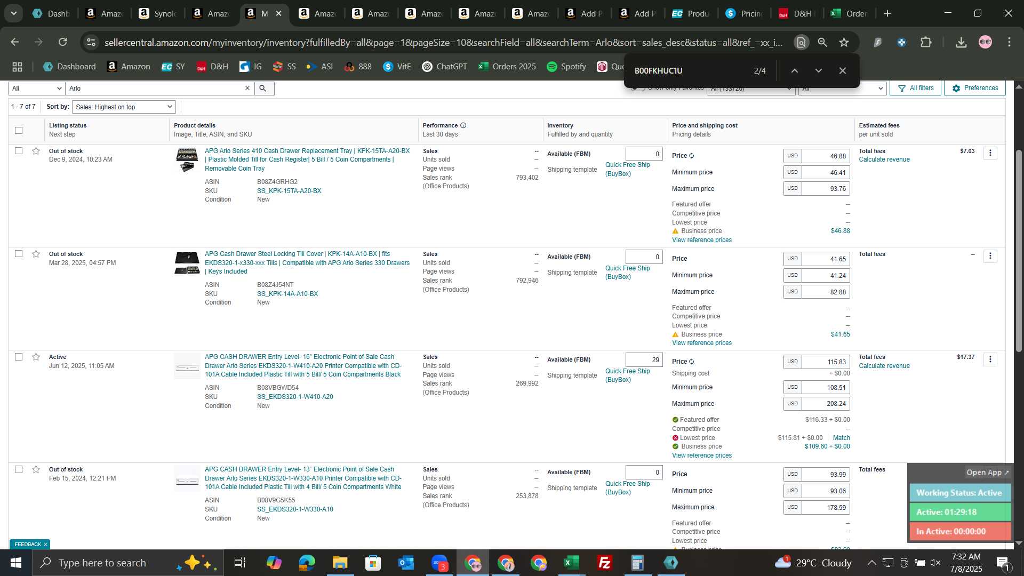Favorite the KPK-14A-A10-BX listing star
The image size is (1024, 576).
(x=36, y=254)
